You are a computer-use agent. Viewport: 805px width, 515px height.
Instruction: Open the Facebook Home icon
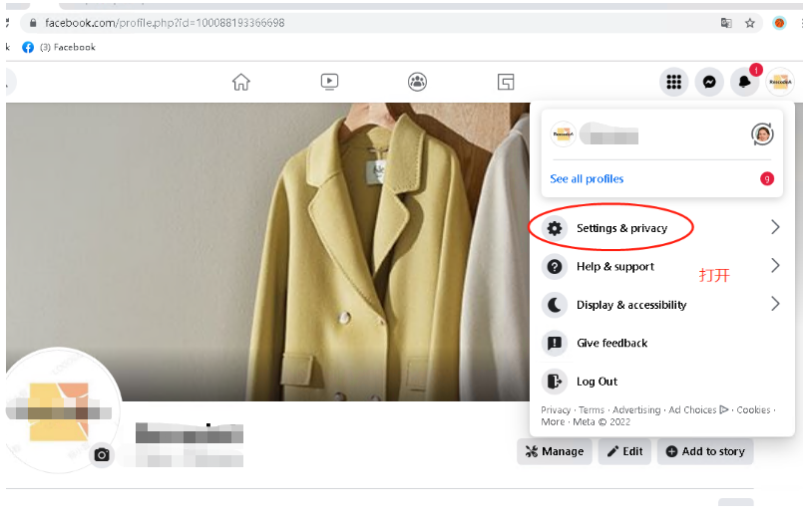tap(241, 82)
